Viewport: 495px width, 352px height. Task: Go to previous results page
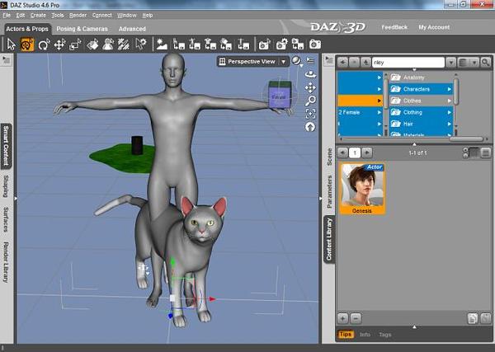343,153
